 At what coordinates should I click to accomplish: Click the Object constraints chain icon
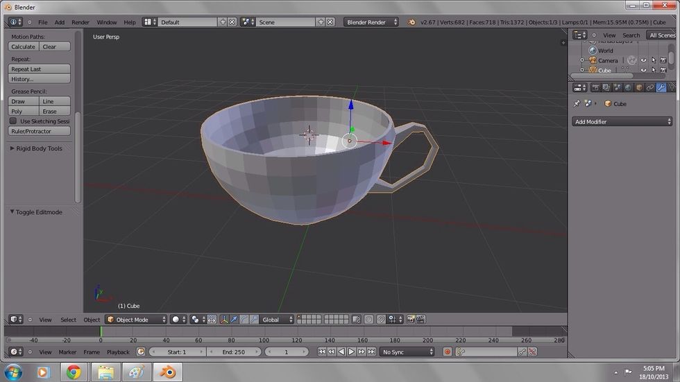[650, 87]
